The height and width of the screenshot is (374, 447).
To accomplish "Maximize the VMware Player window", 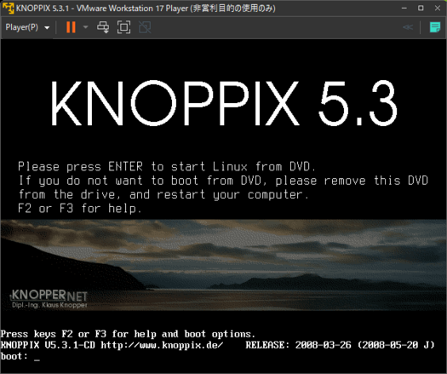I will coord(421,8).
